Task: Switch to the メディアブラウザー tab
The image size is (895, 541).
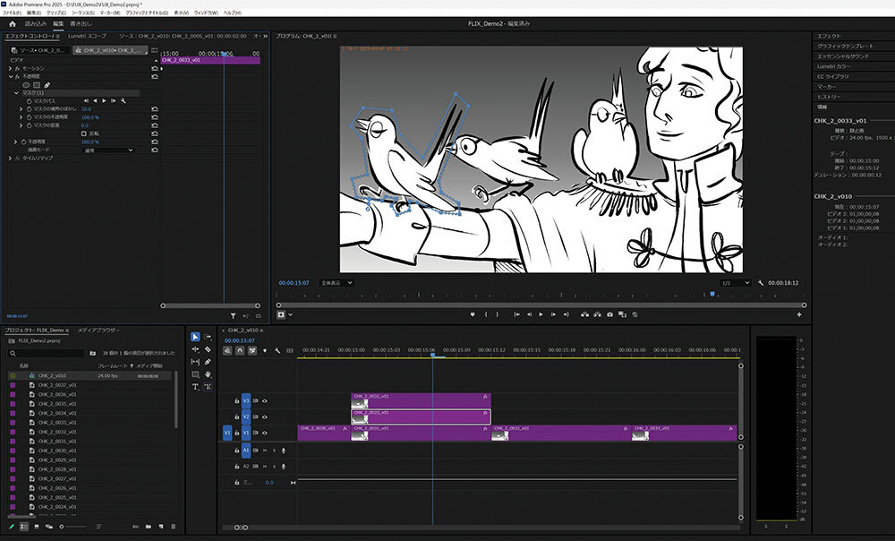Action: tap(98, 331)
